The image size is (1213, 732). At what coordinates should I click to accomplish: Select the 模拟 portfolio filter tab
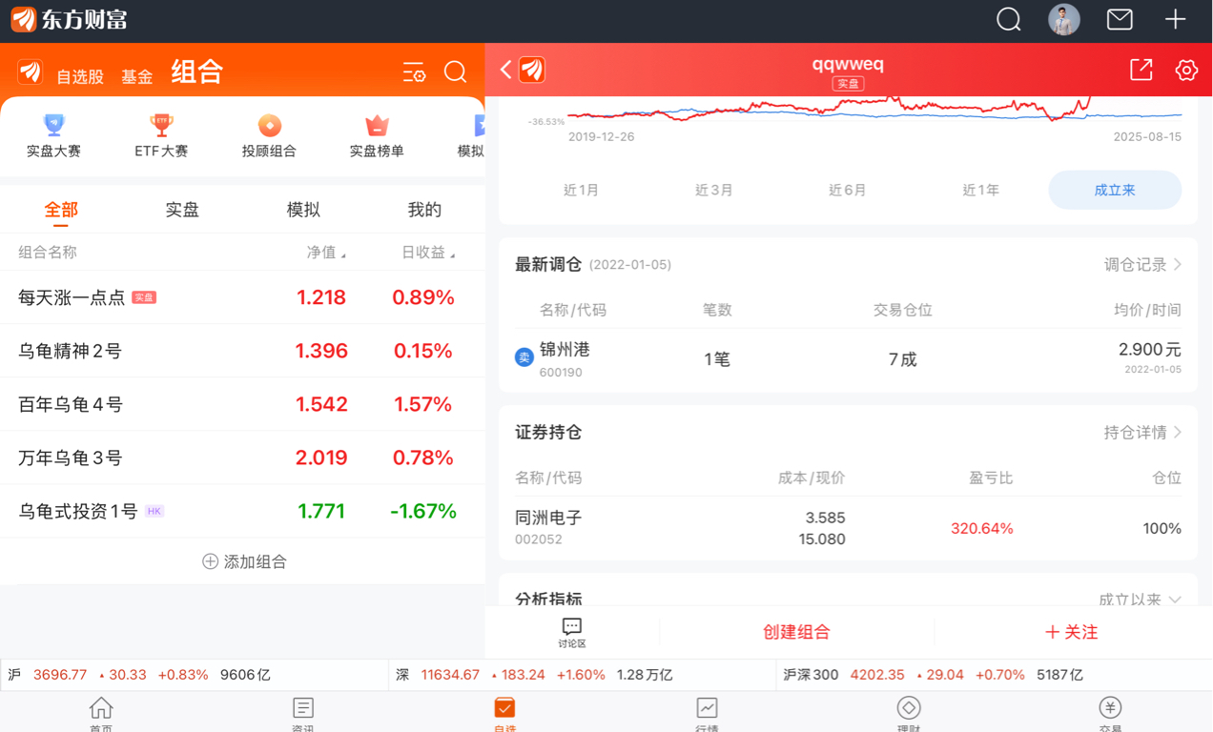click(303, 210)
